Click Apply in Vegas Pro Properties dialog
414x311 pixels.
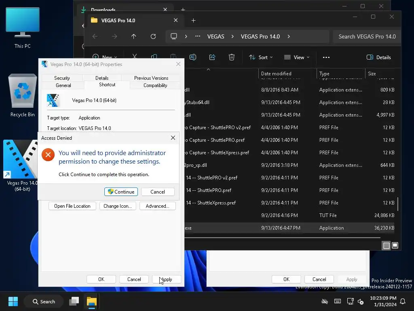click(x=167, y=279)
